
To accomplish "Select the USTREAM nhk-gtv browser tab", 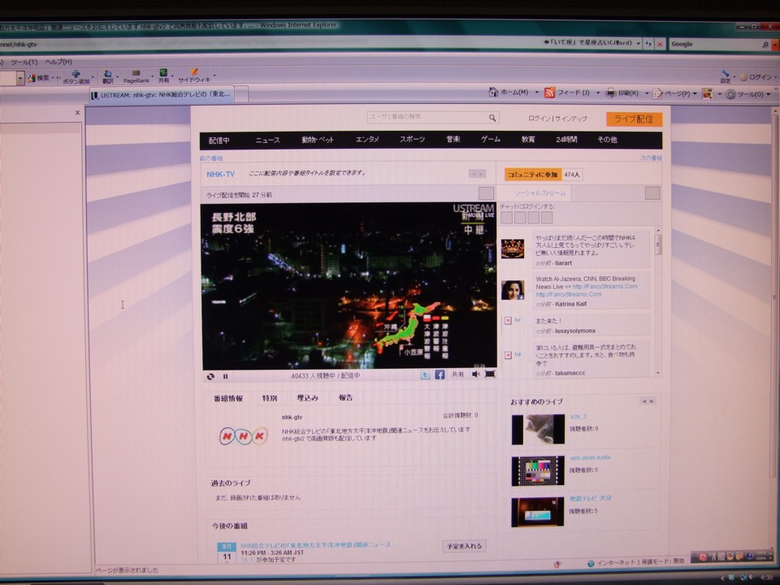I will (x=162, y=94).
